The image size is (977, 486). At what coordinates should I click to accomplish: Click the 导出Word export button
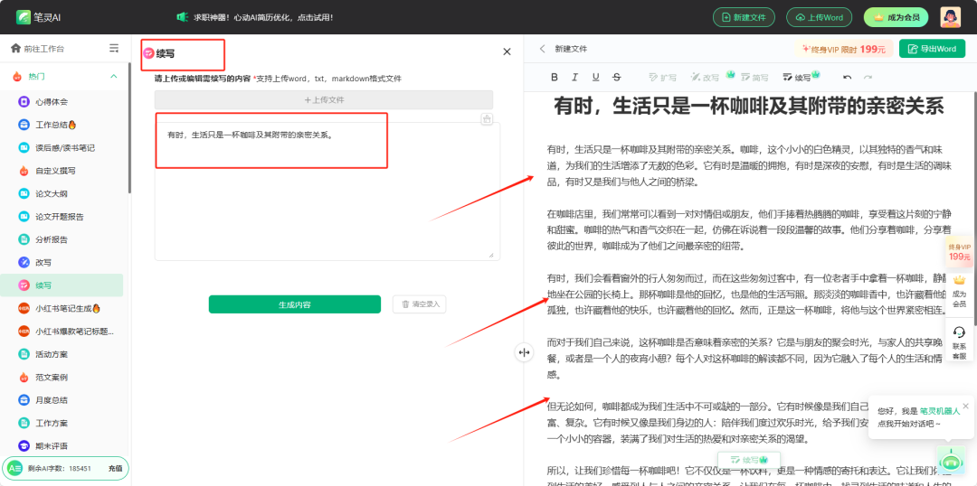932,49
